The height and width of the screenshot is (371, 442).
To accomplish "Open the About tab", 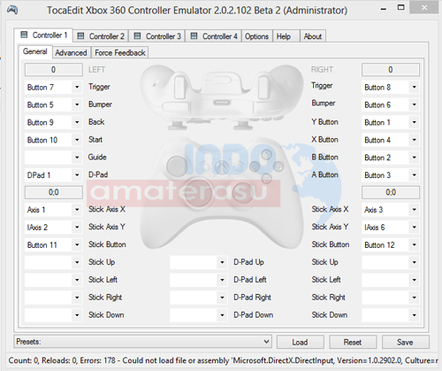I will pyautogui.click(x=313, y=36).
